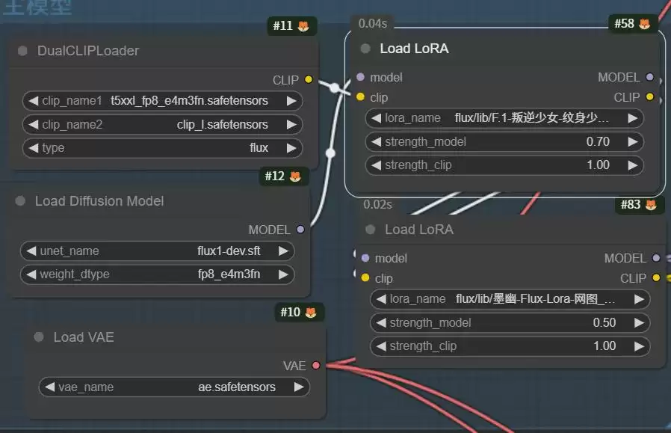Image resolution: width=671 pixels, height=433 pixels.
Task: Open the clip_name1 t5xxl model dropdown
Action: (x=162, y=101)
